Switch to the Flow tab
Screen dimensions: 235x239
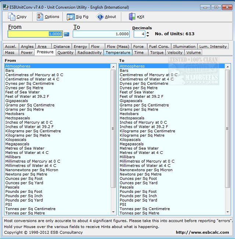97,47
